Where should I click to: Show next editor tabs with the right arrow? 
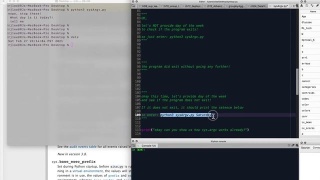point(294,6)
